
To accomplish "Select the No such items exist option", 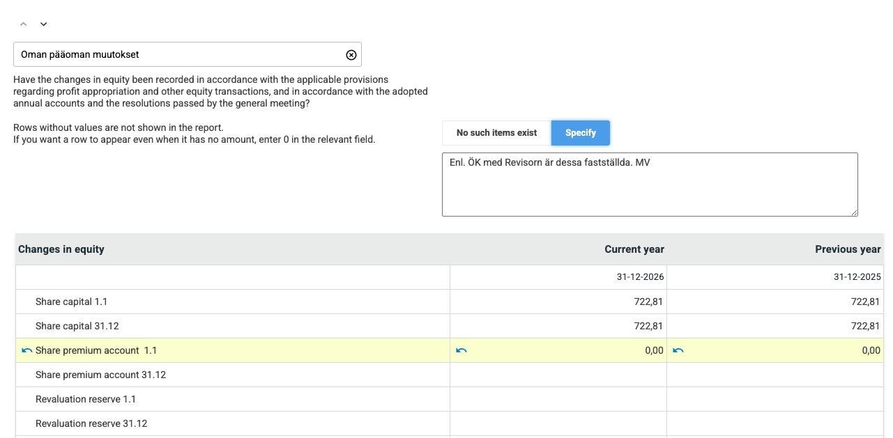I will (496, 133).
